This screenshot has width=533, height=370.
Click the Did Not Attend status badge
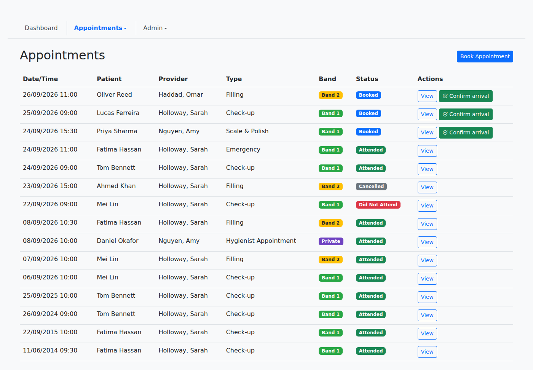tap(378, 205)
